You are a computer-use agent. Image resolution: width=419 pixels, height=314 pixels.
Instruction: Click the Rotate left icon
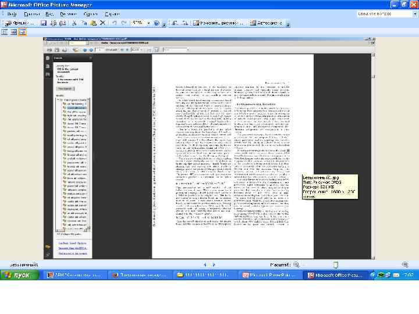(x=175, y=23)
